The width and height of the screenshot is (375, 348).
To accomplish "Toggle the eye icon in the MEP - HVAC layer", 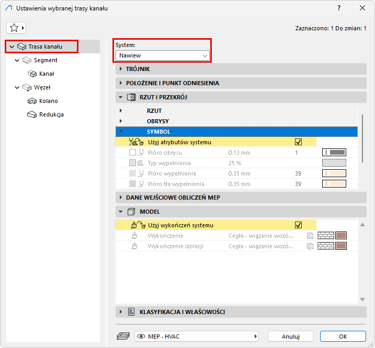I will [x=141, y=337].
